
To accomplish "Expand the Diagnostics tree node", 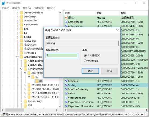I will 17,21.
